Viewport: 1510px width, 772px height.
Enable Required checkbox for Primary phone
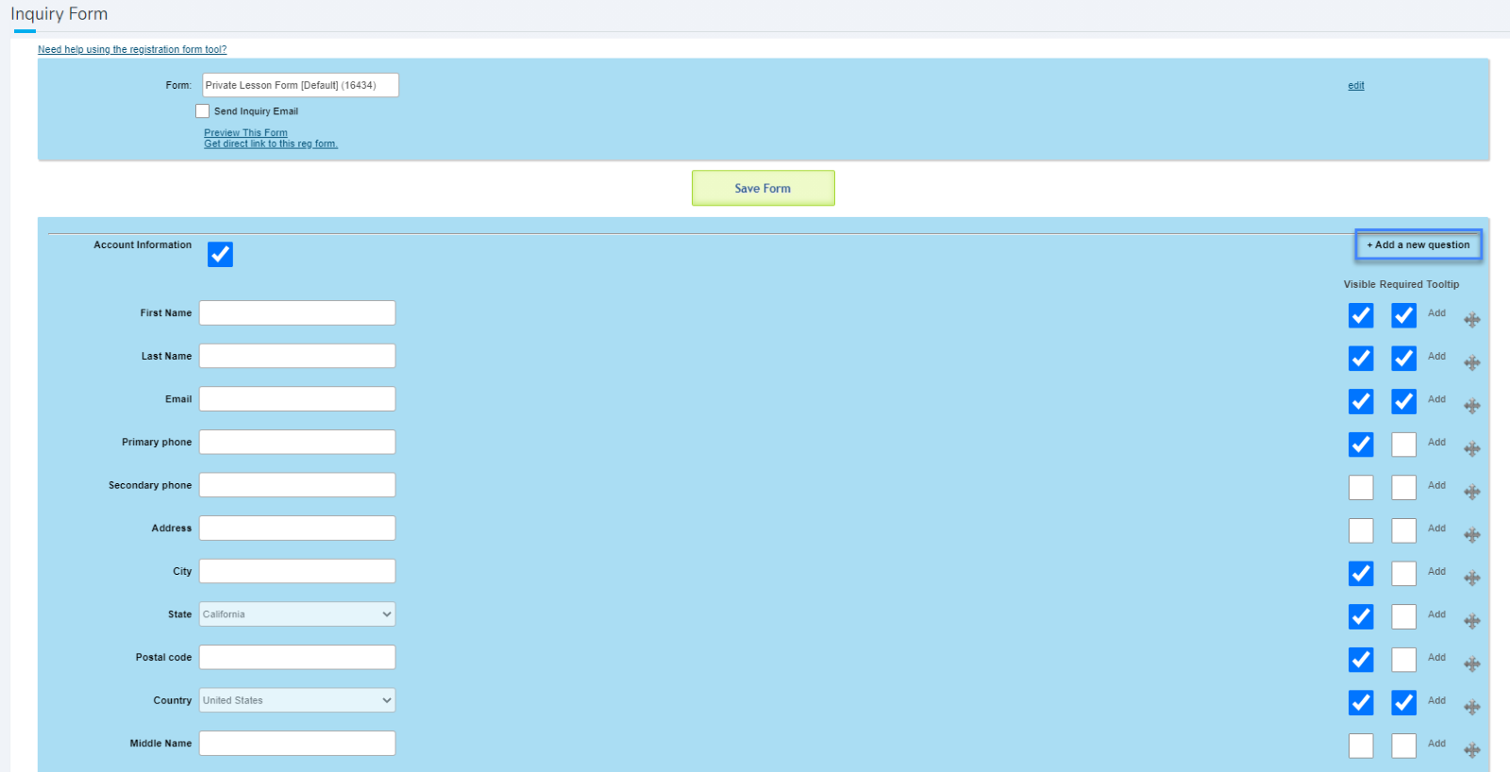click(1404, 445)
